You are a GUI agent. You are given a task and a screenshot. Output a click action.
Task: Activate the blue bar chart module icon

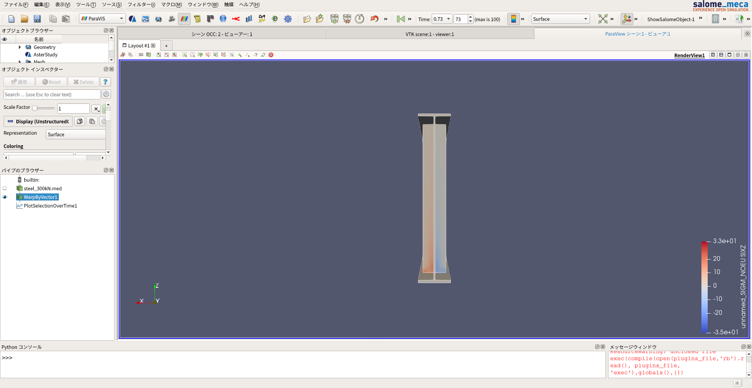pyautogui.click(x=249, y=19)
